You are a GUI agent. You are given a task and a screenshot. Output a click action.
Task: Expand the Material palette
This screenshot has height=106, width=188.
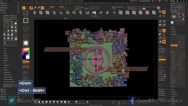tap(5, 8)
